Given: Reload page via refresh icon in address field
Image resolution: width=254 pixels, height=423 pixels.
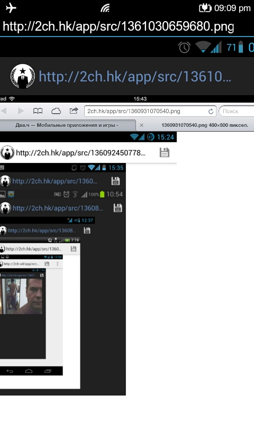Looking at the screenshot, I should coord(211,111).
